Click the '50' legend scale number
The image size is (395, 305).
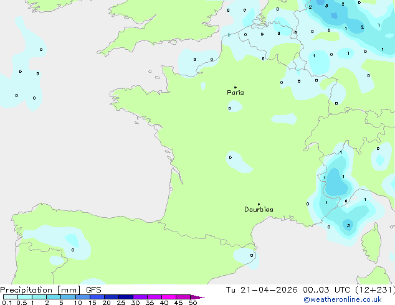(x=193, y=303)
